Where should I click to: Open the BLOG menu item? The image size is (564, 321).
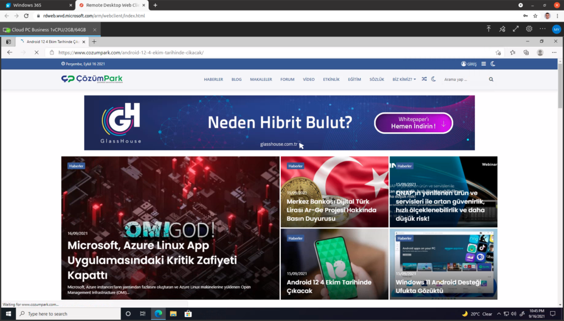(236, 79)
